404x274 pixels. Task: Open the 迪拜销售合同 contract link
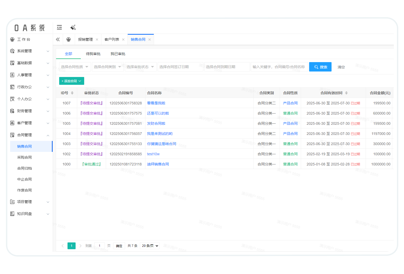(158, 164)
